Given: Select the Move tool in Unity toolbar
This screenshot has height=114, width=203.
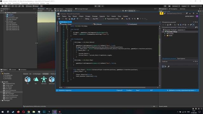Looking at the screenshot, I should coord(6,6).
